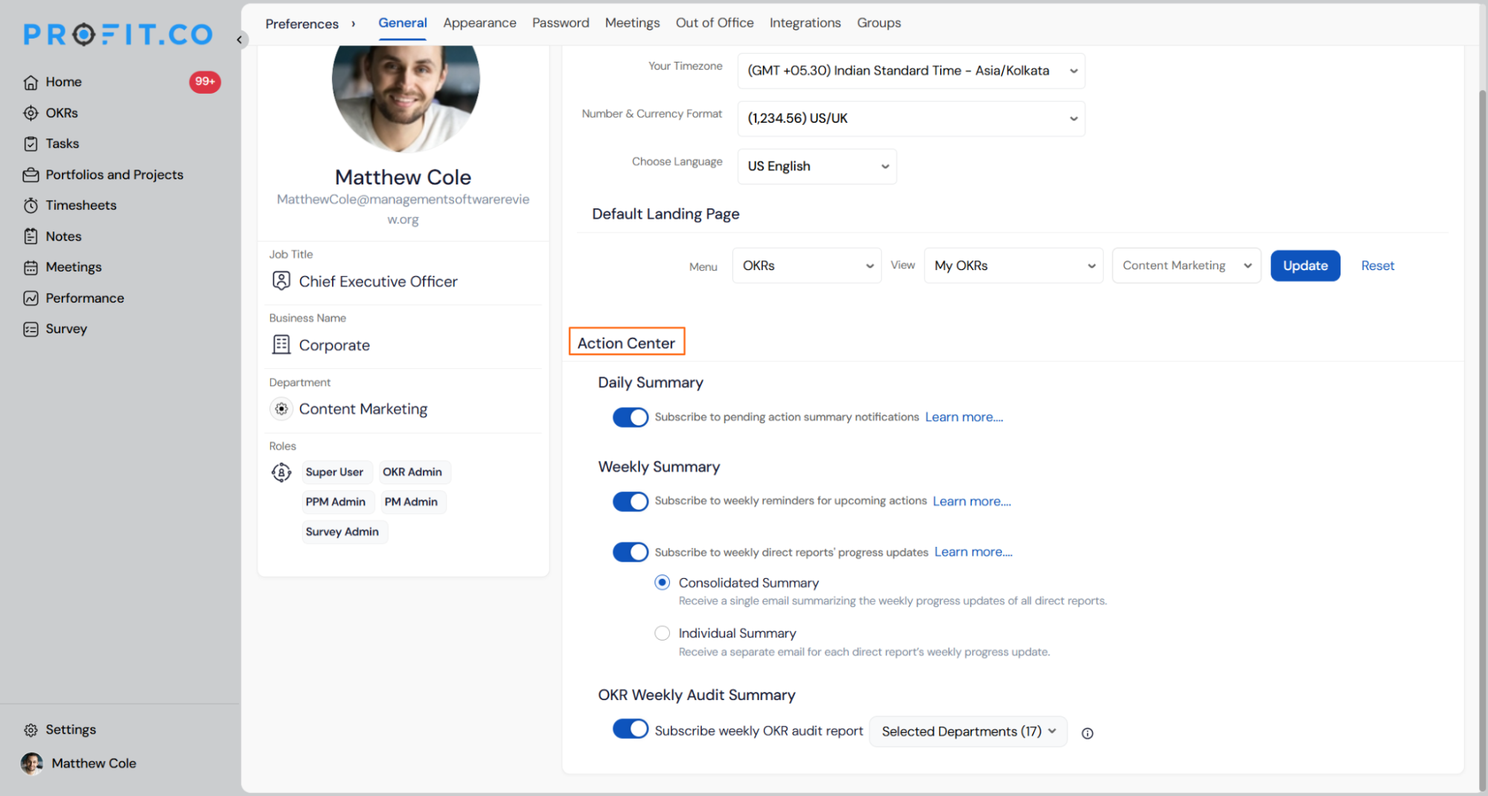Collapse the sidebar with the arrow icon

239,39
